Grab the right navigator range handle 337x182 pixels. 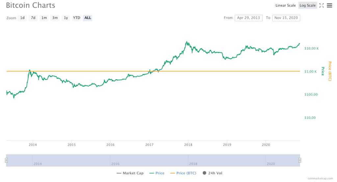300,160
